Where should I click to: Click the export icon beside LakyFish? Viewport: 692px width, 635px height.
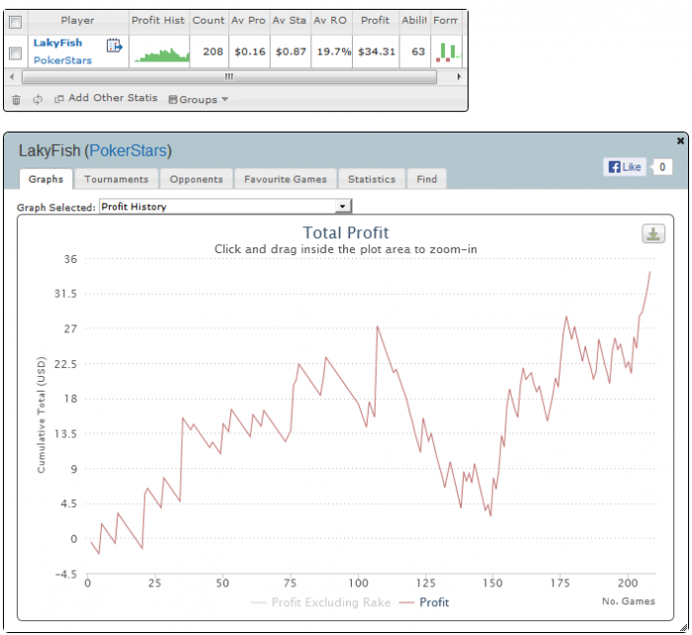click(115, 45)
